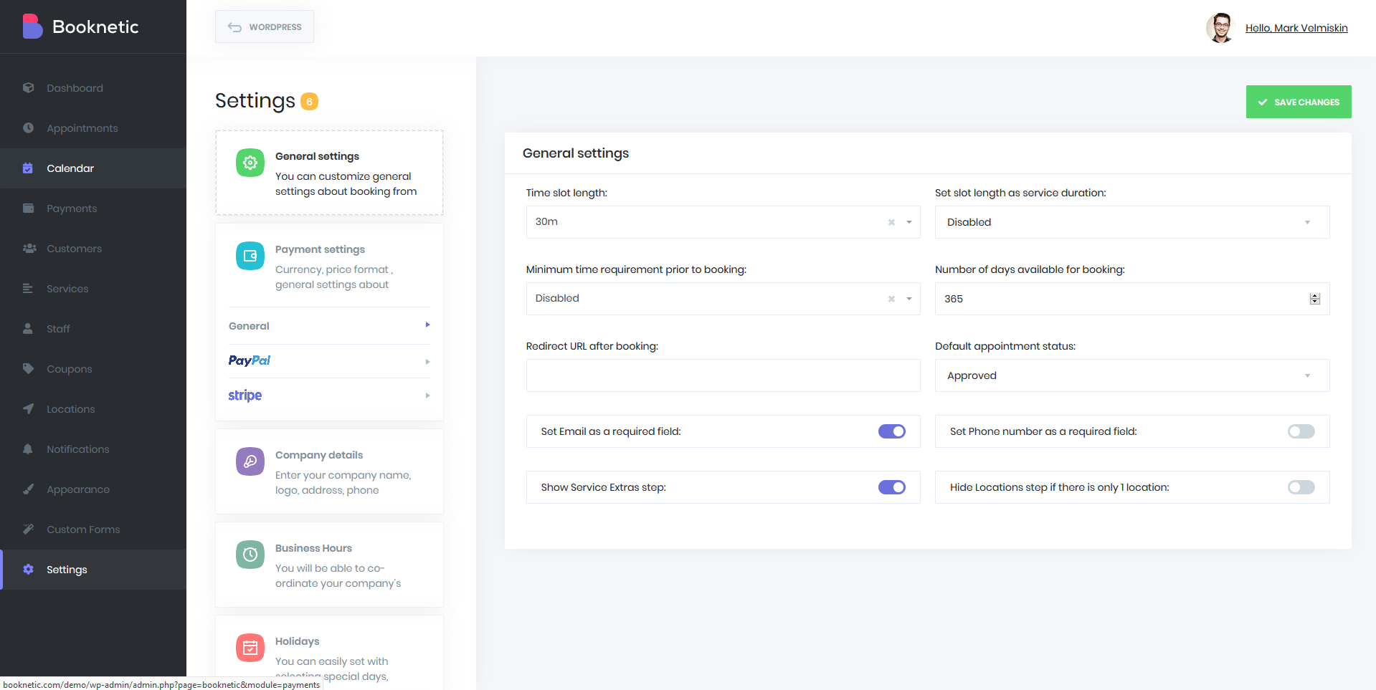Click the teal Payment settings wallet icon
The width and height of the screenshot is (1376, 690).
click(x=250, y=256)
